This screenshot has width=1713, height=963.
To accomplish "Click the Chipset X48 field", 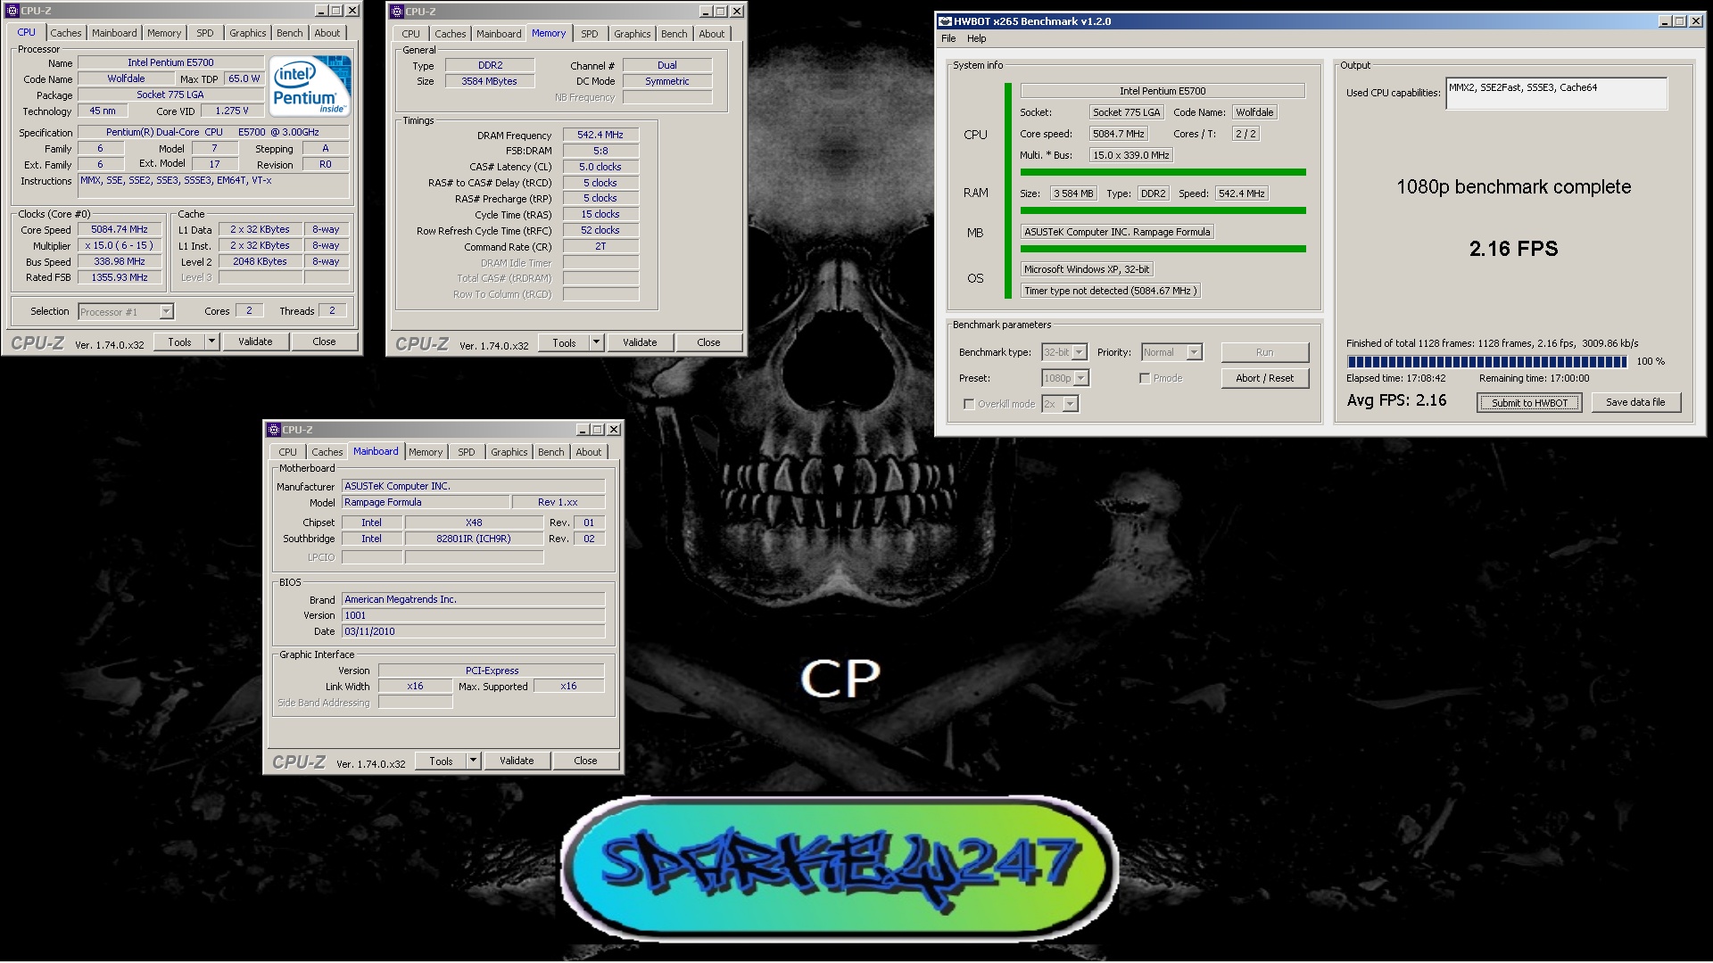I will [x=474, y=523].
